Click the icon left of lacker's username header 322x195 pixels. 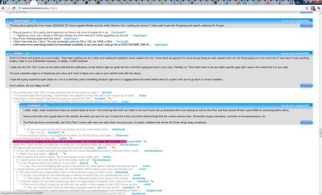(x=10, y=54)
